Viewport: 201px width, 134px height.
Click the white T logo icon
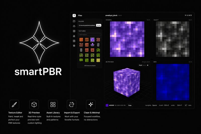[74, 16]
